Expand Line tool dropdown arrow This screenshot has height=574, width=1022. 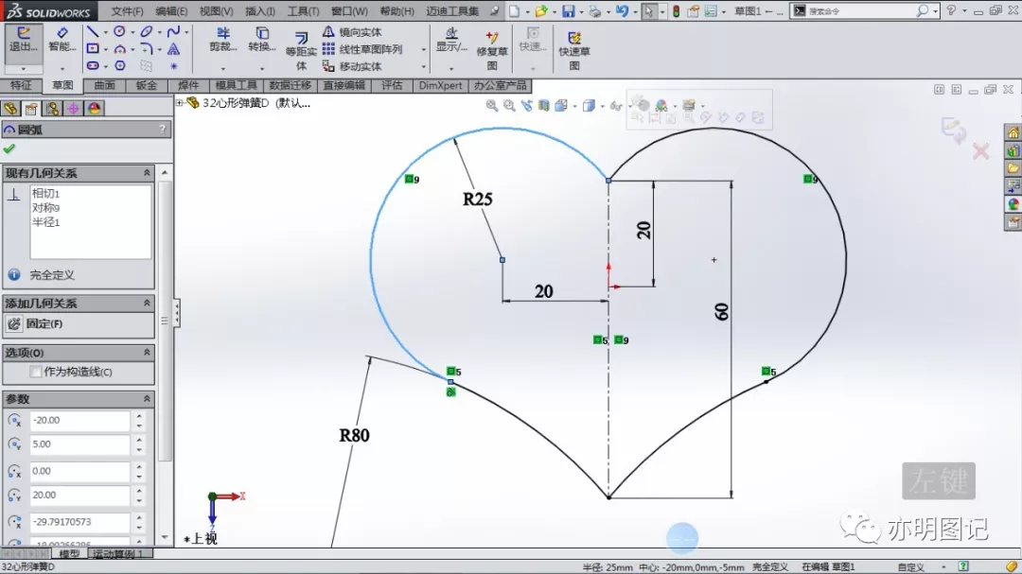[x=106, y=32]
